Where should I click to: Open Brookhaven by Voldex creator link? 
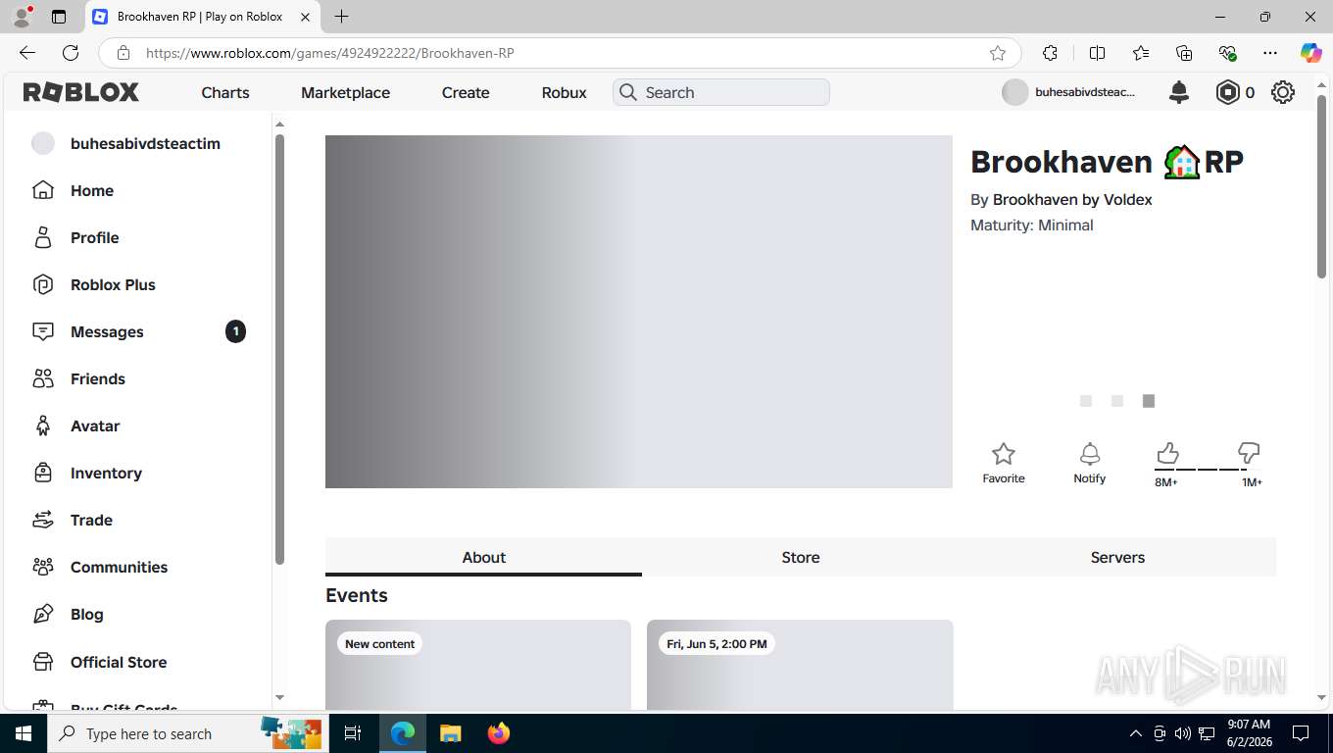1072,199
